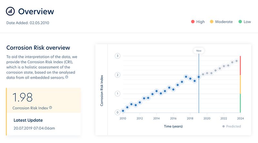Click the Overview page title
Image resolution: width=258 pixels, height=143 pixels.
[x=36, y=12]
